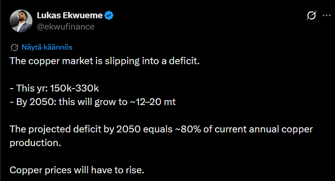
Task: Click the word "Copper" starting the last sentence
Action: click(x=26, y=170)
